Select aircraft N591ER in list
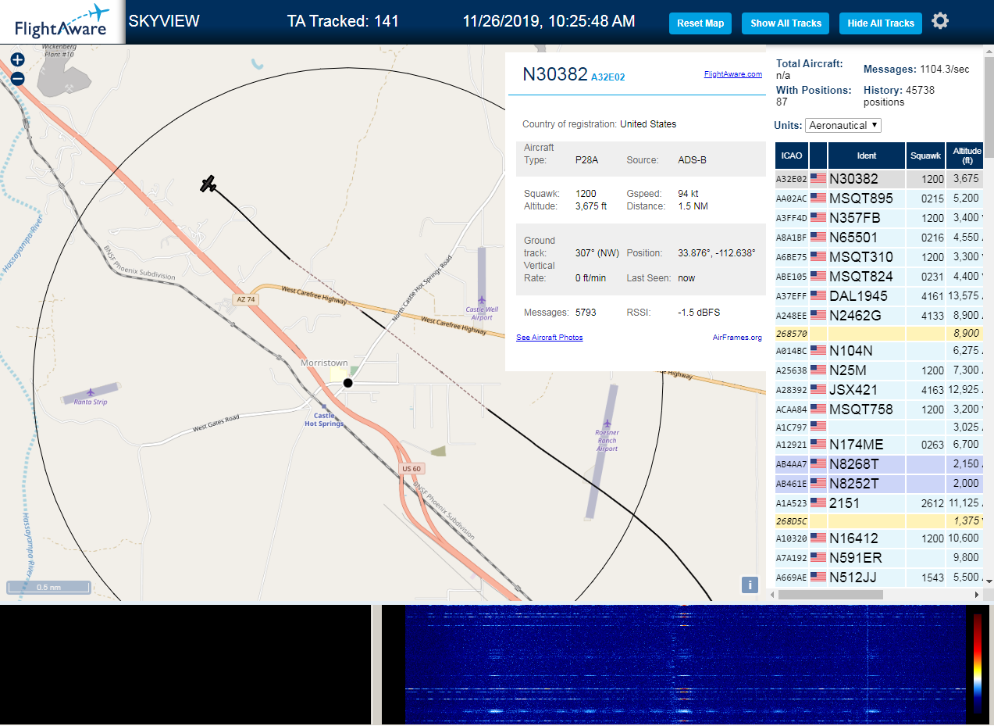This screenshot has width=994, height=726. click(x=879, y=558)
